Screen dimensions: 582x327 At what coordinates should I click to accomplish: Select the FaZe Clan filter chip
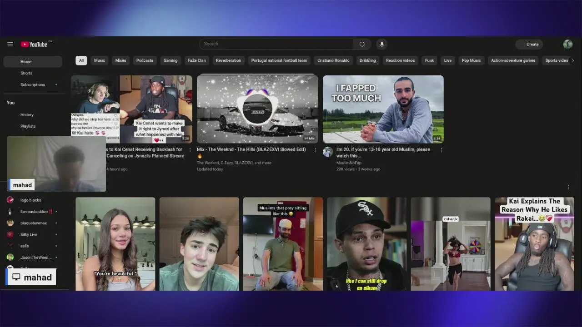196,60
